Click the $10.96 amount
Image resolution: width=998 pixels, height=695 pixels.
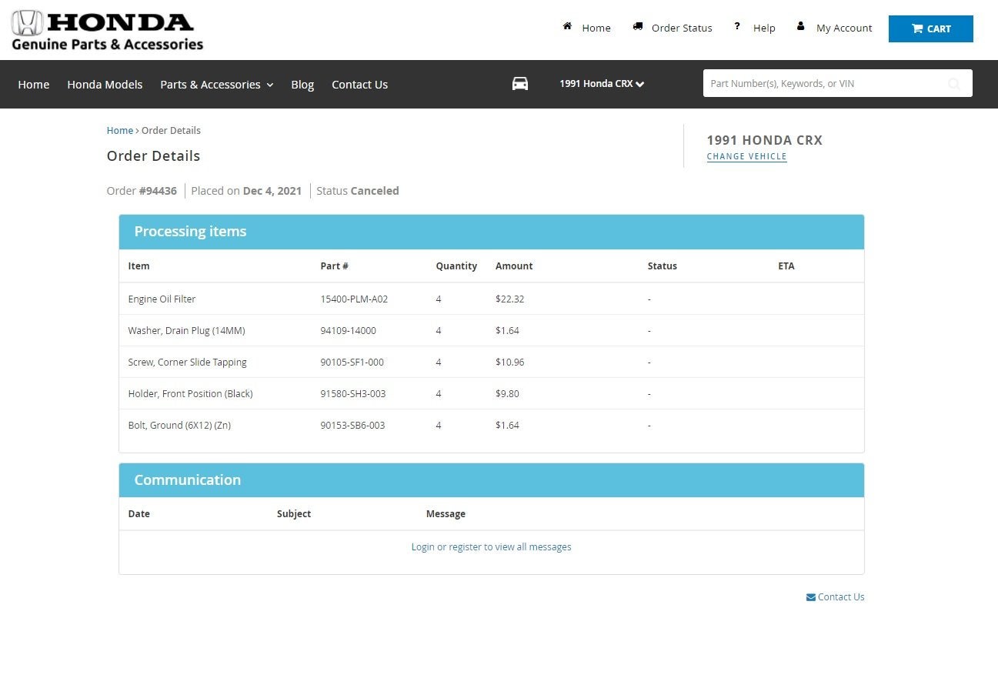point(509,362)
